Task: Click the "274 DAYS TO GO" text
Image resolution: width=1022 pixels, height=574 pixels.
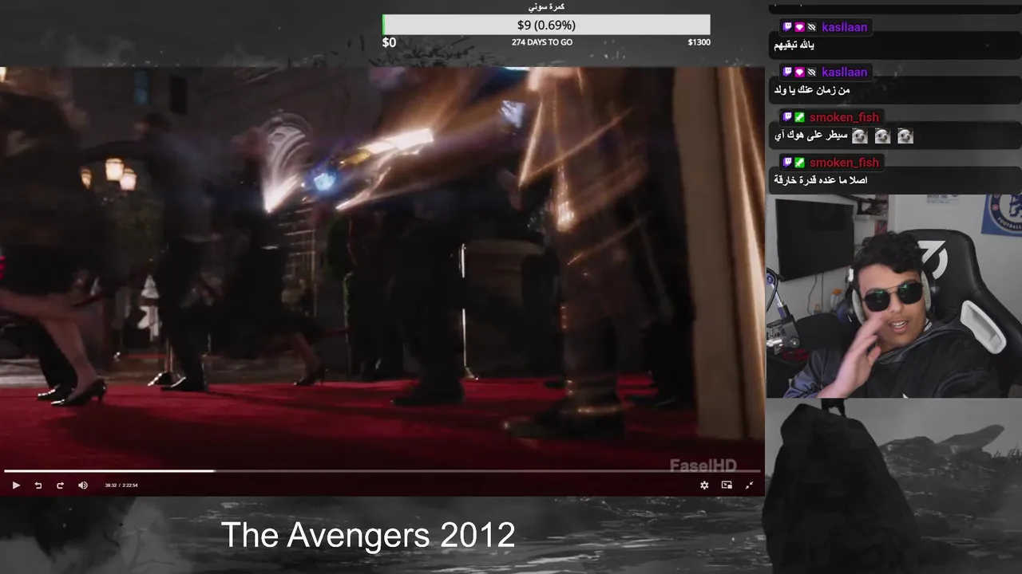Action: click(x=542, y=42)
